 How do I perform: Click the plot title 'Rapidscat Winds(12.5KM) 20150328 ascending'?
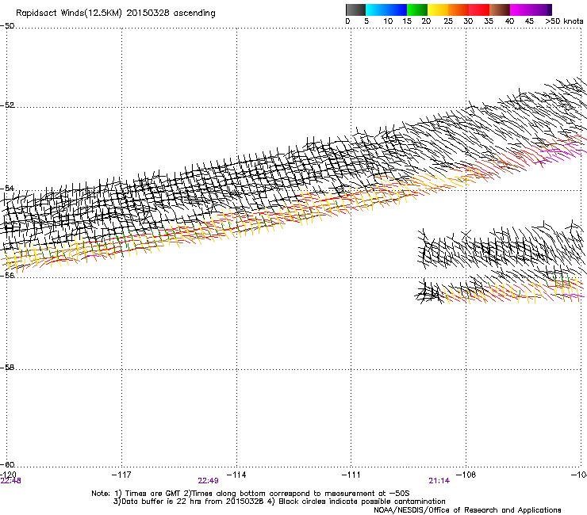(x=116, y=13)
